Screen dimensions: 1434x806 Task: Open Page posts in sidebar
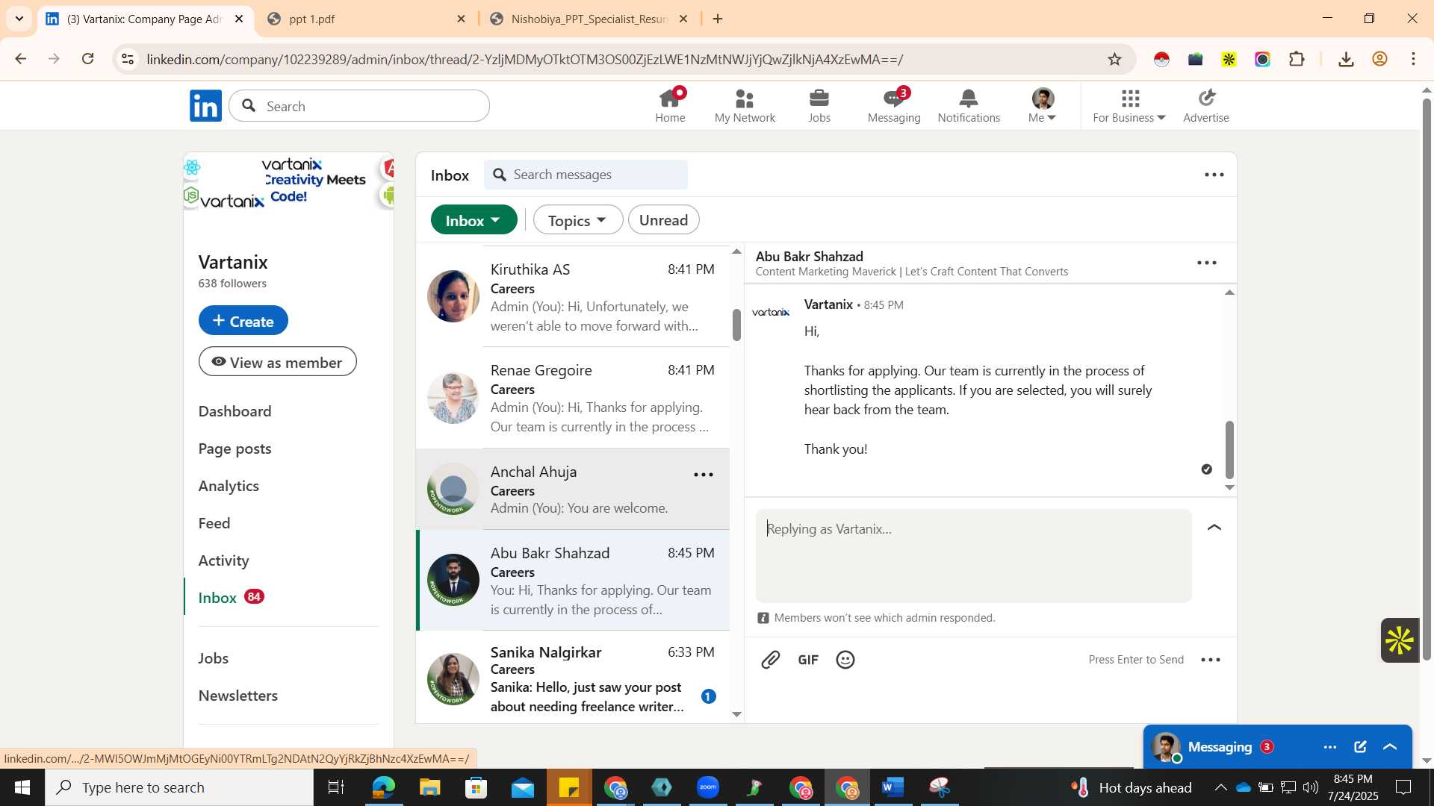(x=235, y=449)
